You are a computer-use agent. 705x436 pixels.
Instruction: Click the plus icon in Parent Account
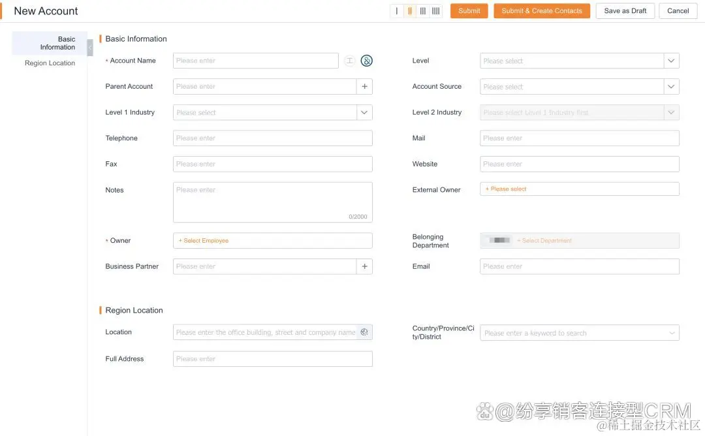click(365, 86)
